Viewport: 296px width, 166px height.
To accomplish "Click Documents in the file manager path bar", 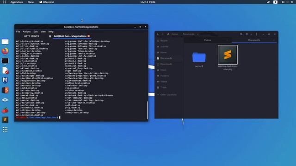I will coord(188,34).
